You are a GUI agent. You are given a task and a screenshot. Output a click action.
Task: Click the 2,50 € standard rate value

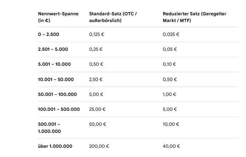pyautogui.click(x=96, y=80)
